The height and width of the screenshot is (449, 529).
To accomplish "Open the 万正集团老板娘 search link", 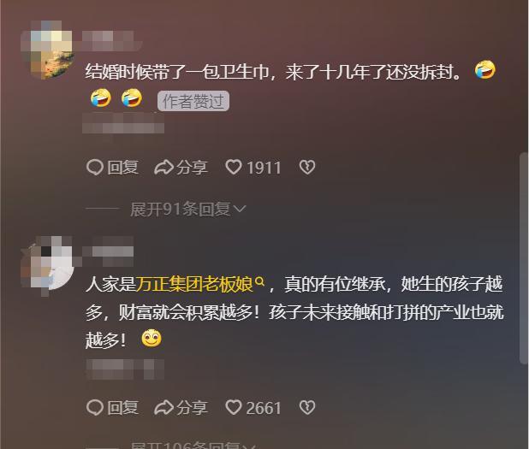I will (x=194, y=284).
